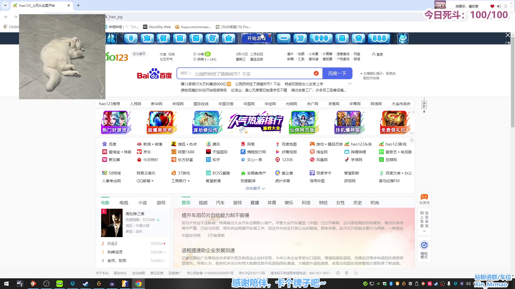The height and width of the screenshot is (289, 515).
Task: Select the 科技 news tab
Action: point(306,203)
